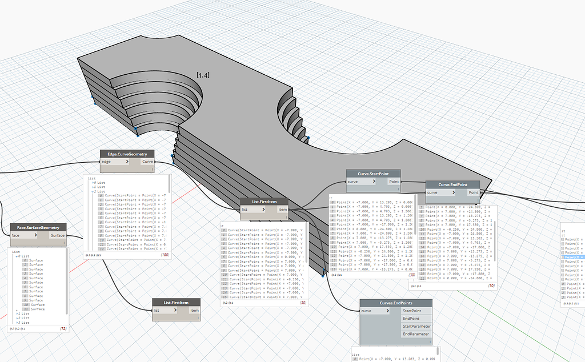The width and height of the screenshot is (585, 362).
Task: Select the face input port on Face.SurfaceGeometry
Action: 24,235
